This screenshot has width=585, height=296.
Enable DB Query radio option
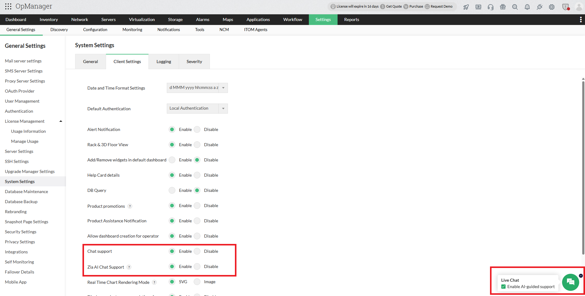point(172,190)
